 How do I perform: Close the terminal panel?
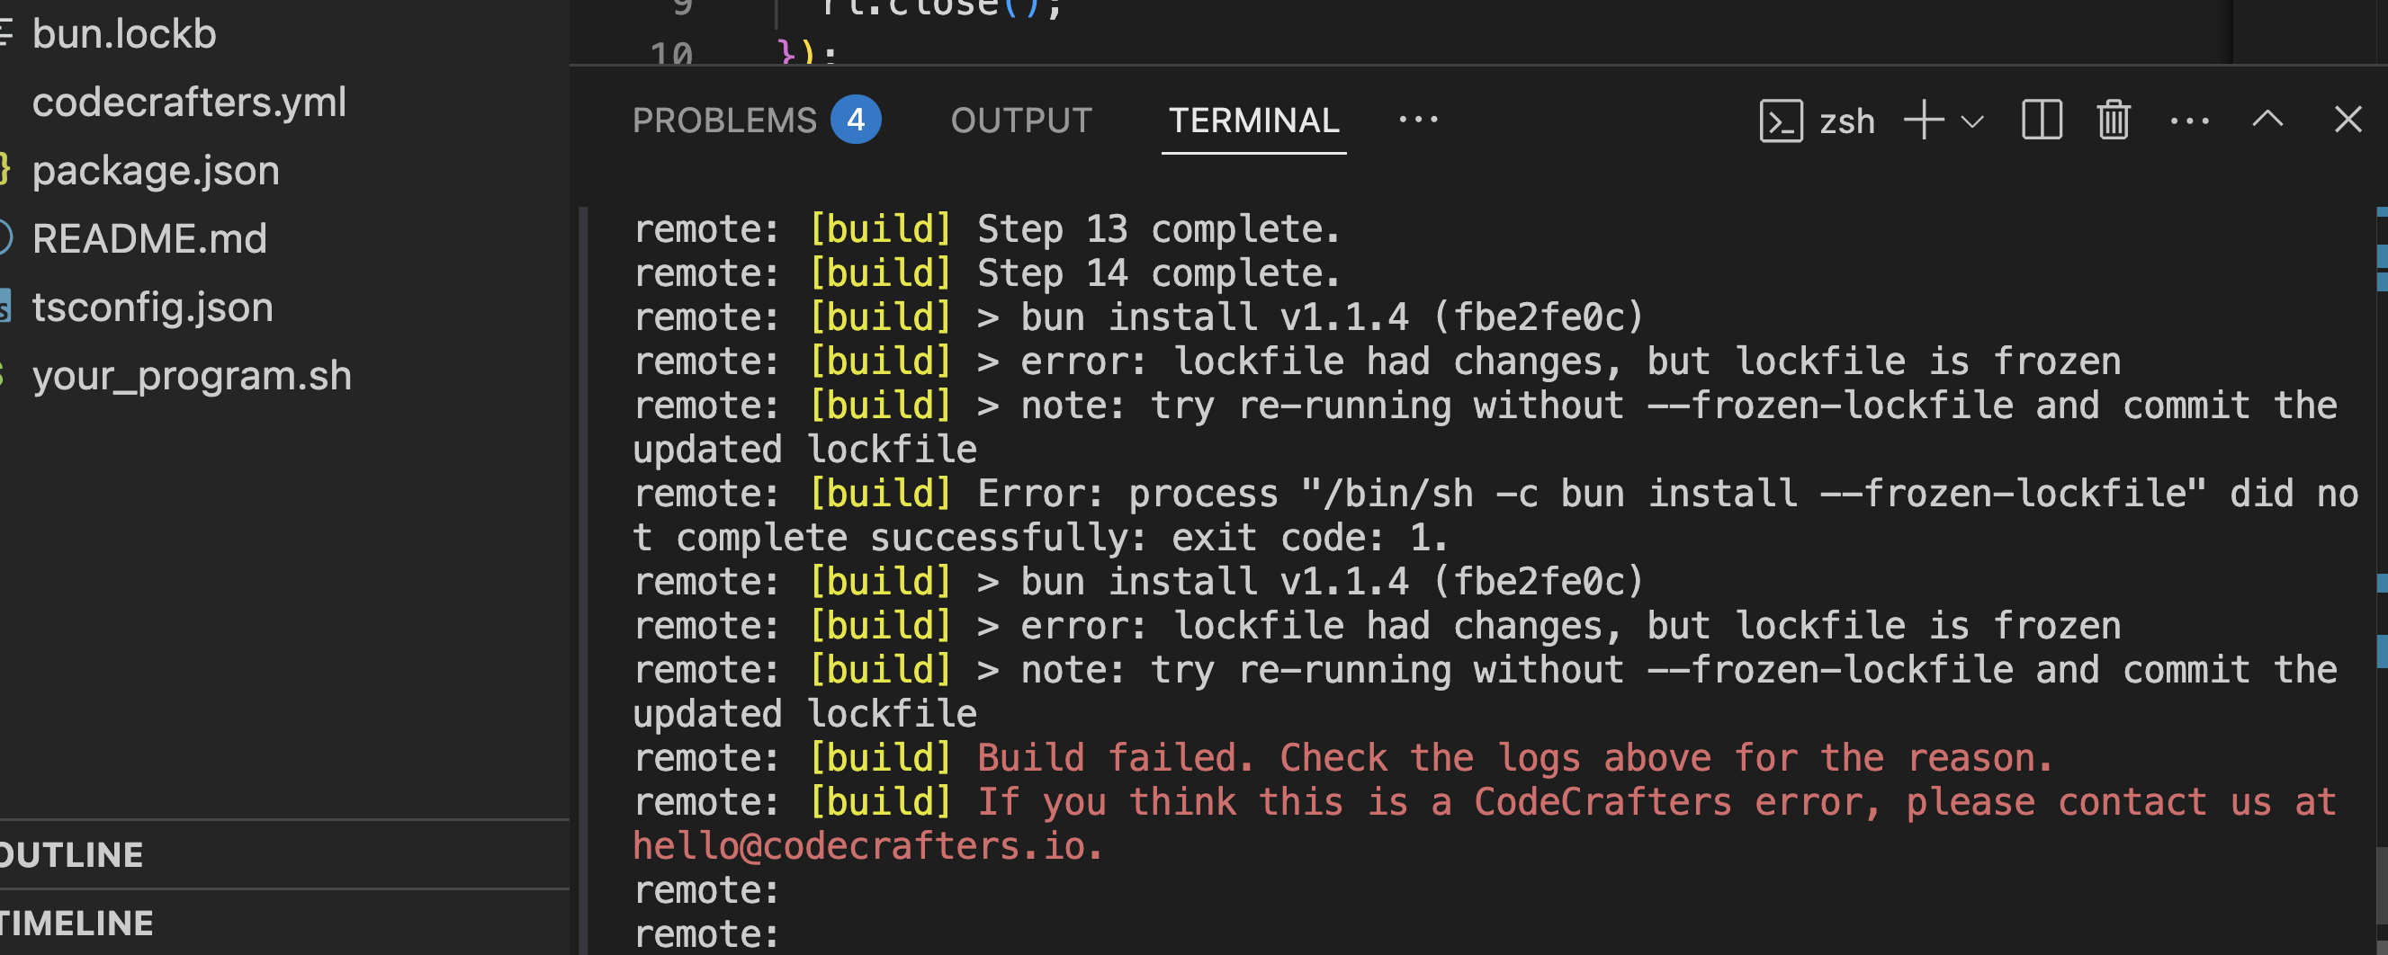[2348, 120]
